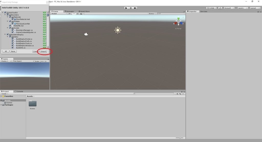Click the favorites star icon near Project search
The image size is (262, 142).
tap(183, 94)
